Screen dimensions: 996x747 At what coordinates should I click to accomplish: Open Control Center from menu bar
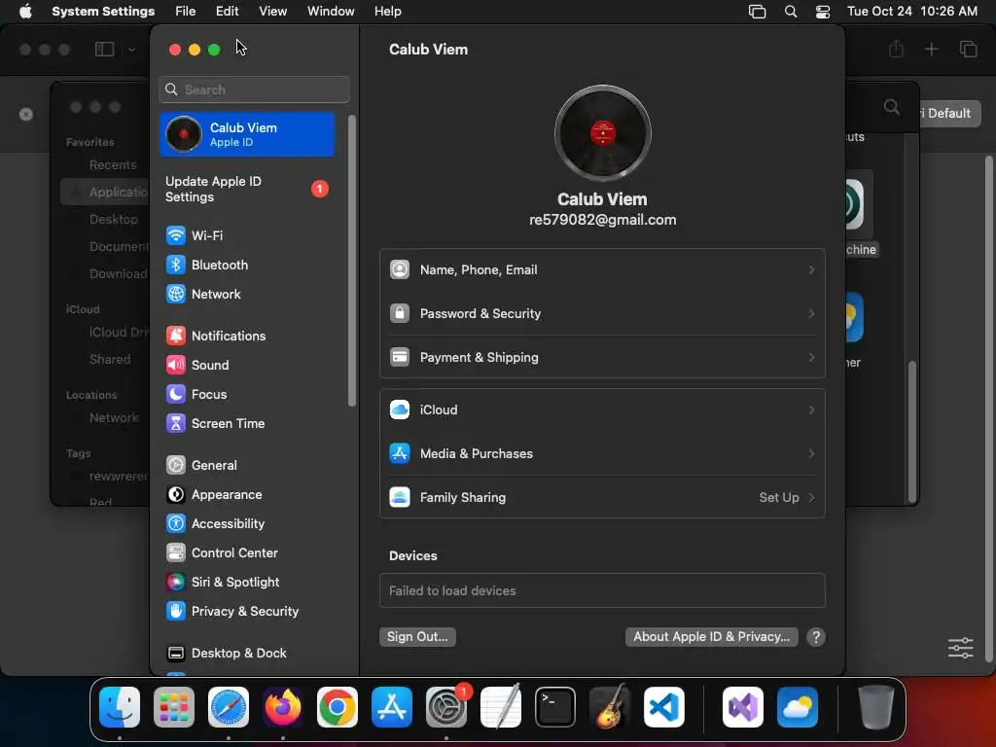click(823, 12)
